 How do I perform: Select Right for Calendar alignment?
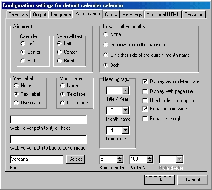click(23, 61)
